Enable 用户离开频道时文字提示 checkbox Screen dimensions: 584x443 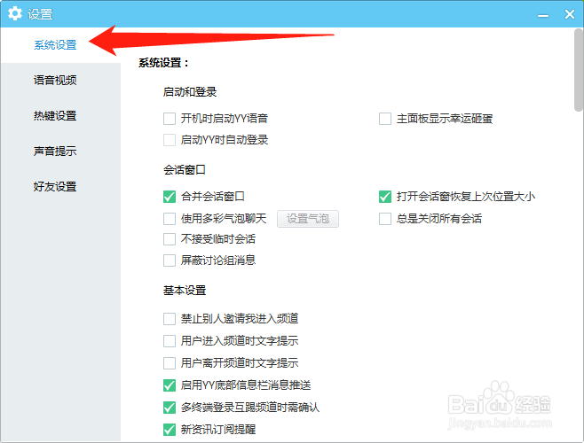[x=170, y=362]
